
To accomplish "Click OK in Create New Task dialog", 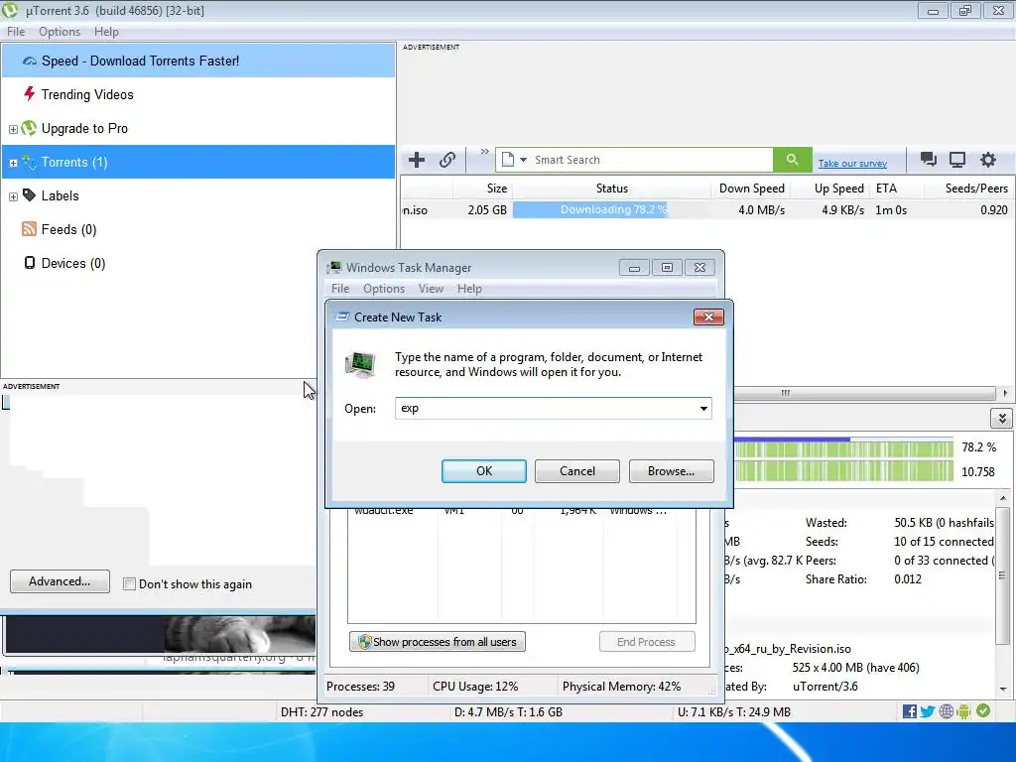I will (484, 471).
